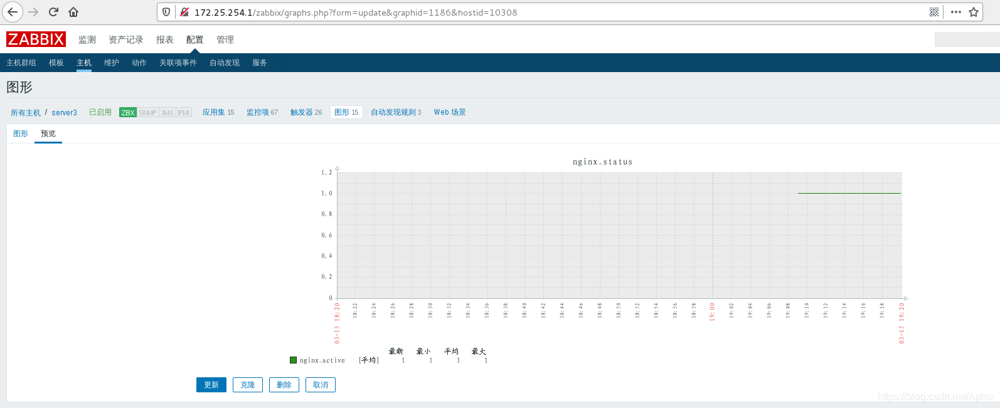Open the browser home page icon
1000x408 pixels.
73,12
